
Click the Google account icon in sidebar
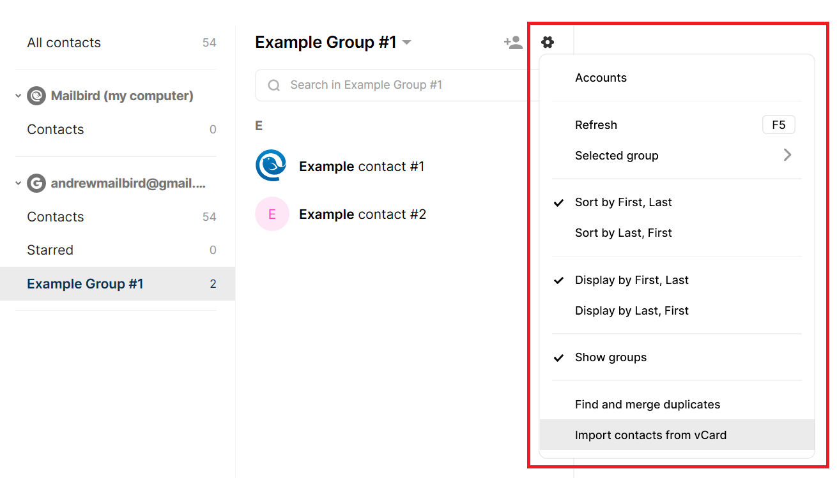[35, 183]
